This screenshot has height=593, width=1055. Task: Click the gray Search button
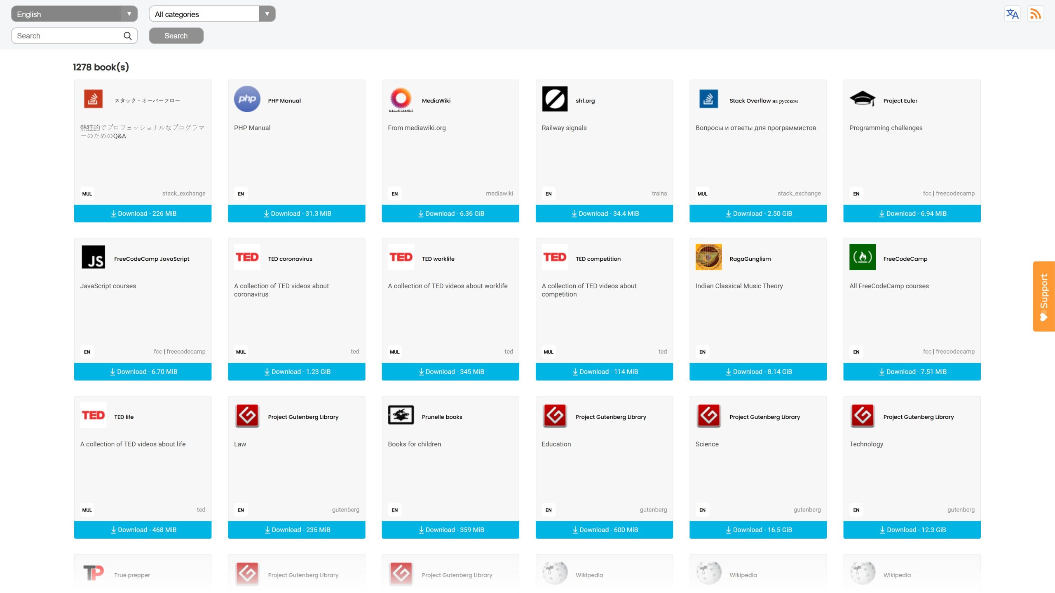pos(176,36)
